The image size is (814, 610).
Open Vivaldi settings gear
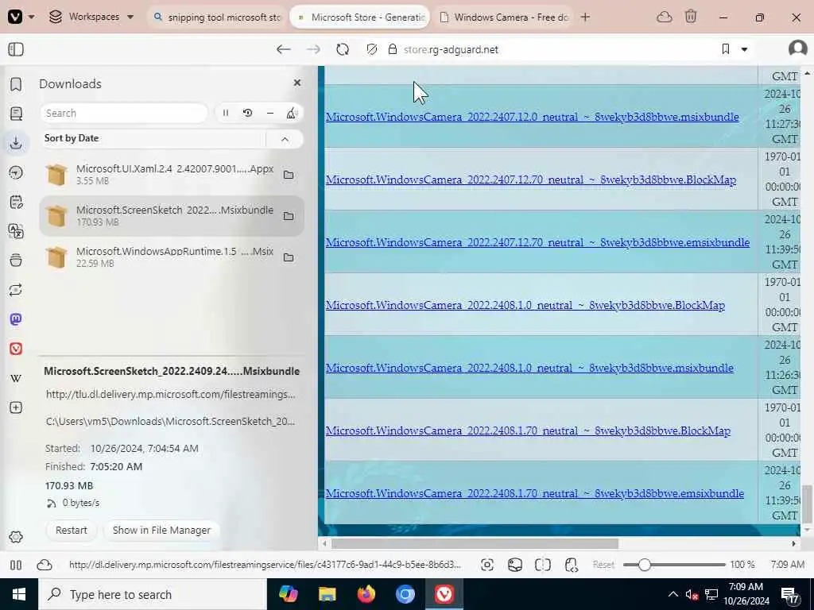click(x=16, y=537)
